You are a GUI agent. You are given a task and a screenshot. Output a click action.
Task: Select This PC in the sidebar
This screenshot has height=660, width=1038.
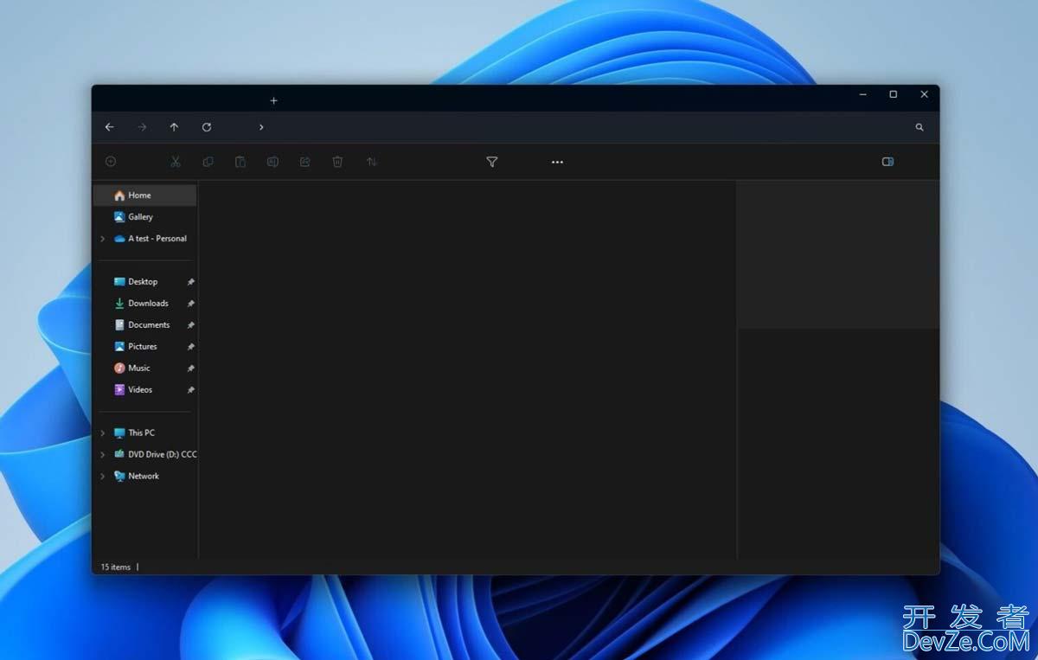(x=134, y=433)
